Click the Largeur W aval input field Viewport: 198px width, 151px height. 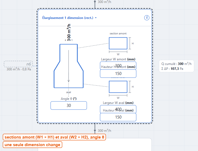tap(118, 109)
